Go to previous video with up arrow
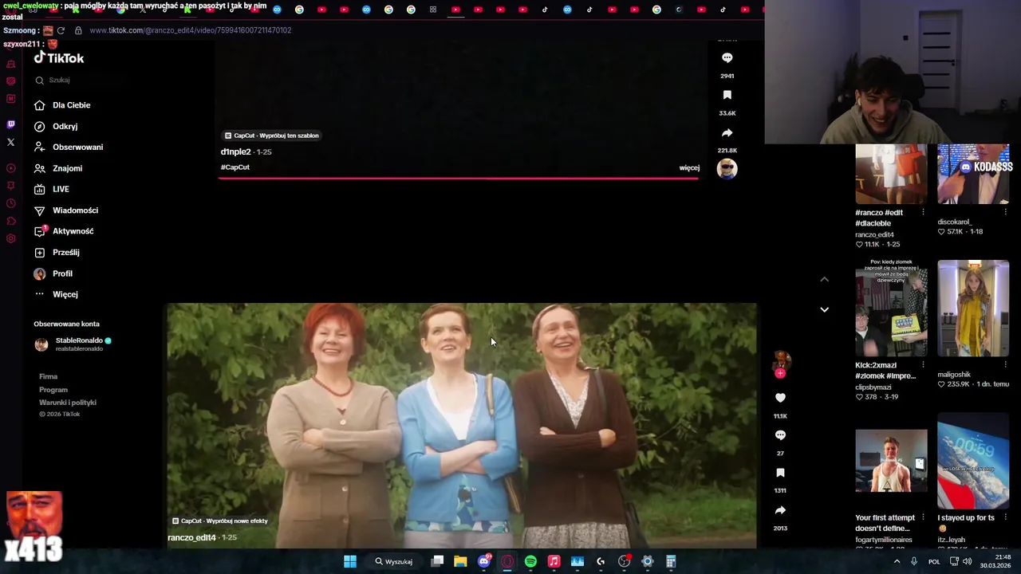1021x574 pixels. point(824,279)
